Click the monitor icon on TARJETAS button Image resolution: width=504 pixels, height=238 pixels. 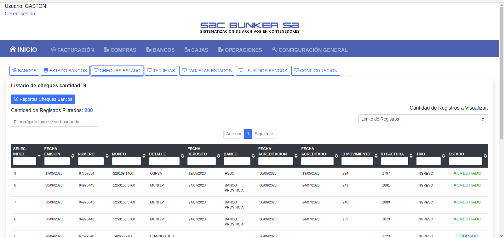tap(150, 71)
